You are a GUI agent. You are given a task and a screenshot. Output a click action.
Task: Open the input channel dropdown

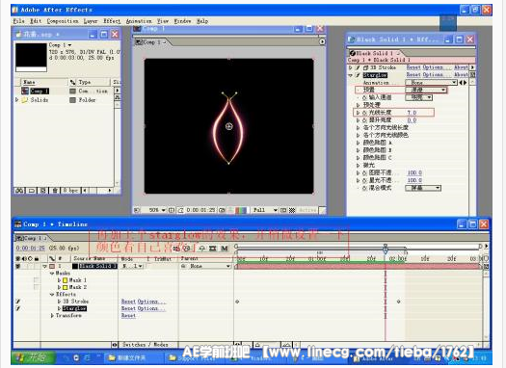[x=419, y=97]
